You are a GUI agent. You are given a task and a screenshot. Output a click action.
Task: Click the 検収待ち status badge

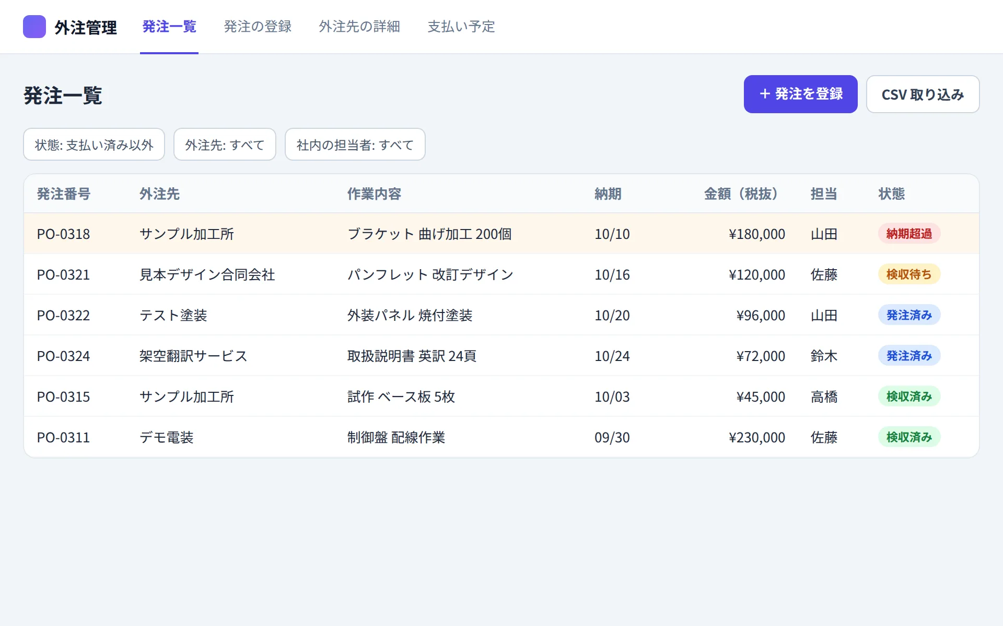(909, 274)
